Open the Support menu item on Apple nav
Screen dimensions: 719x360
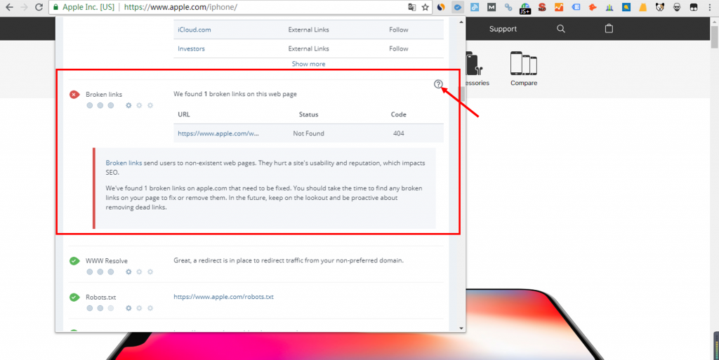pyautogui.click(x=503, y=29)
